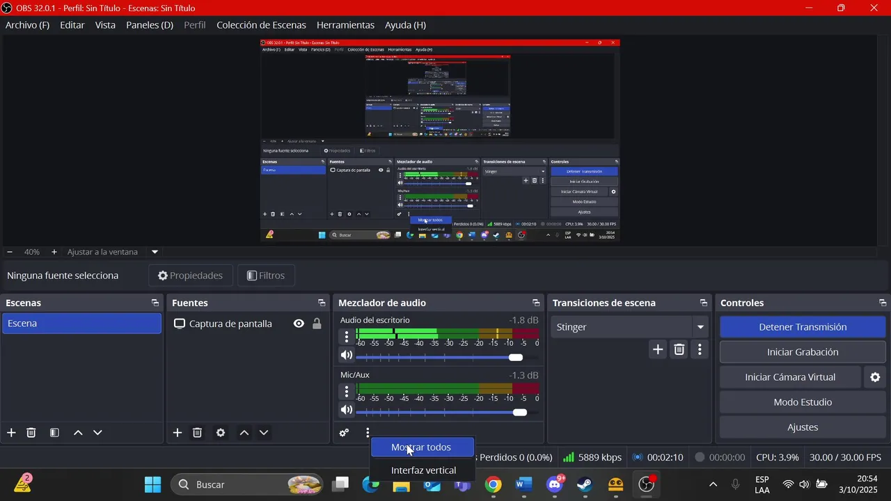891x501 pixels.
Task: Click Filtros button
Action: tap(266, 276)
